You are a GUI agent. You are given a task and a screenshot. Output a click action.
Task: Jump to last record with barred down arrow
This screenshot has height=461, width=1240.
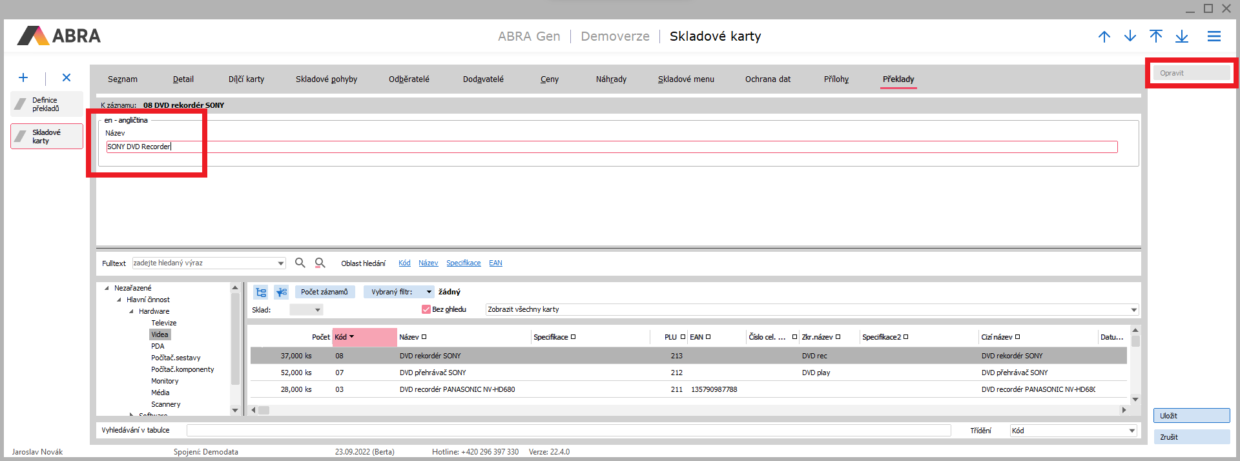1182,36
